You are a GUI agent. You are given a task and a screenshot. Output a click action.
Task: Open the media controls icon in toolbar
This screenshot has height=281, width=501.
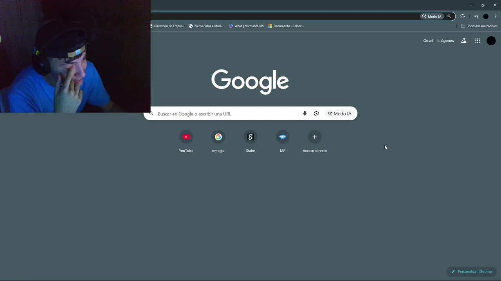(x=476, y=16)
